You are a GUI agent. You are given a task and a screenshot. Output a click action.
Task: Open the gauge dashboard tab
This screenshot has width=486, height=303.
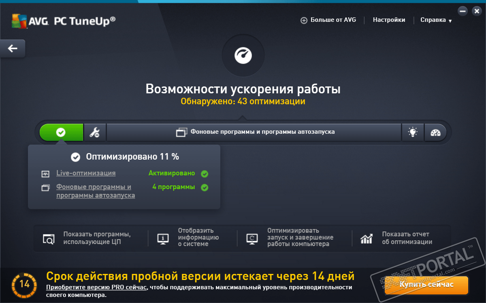pos(436,132)
